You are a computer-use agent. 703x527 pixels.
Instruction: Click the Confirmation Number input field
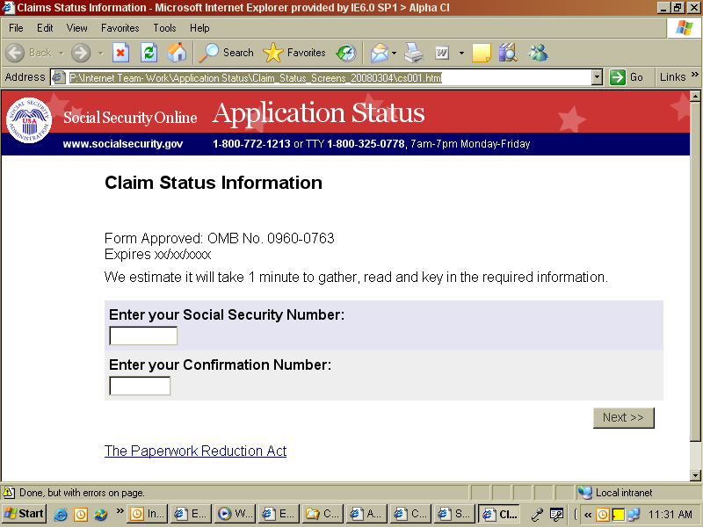coord(140,386)
